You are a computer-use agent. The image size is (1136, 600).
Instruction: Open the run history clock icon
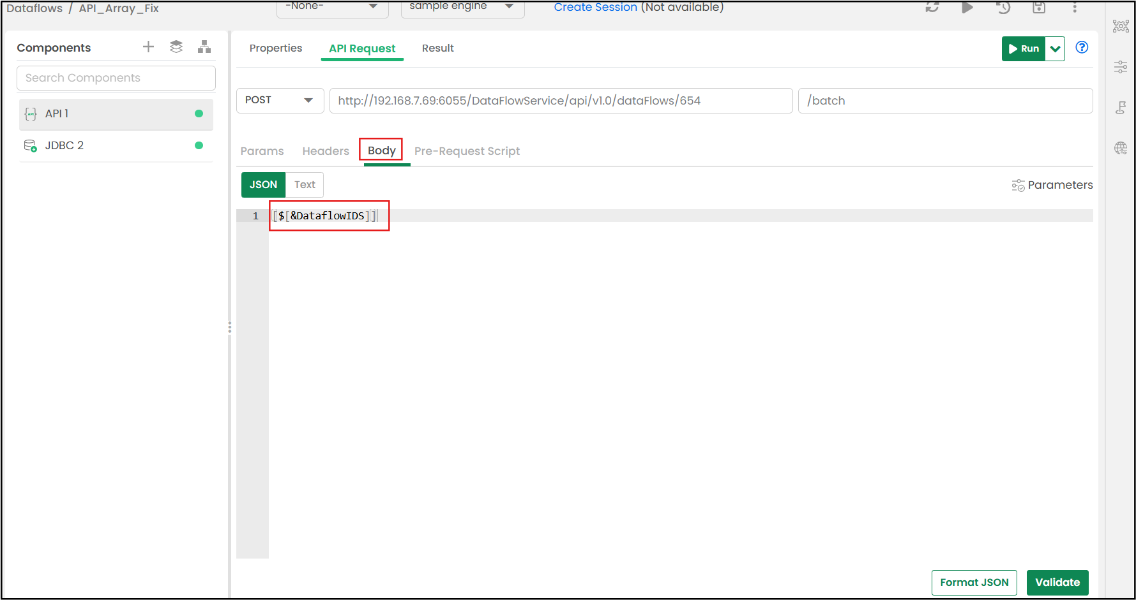tap(1003, 8)
